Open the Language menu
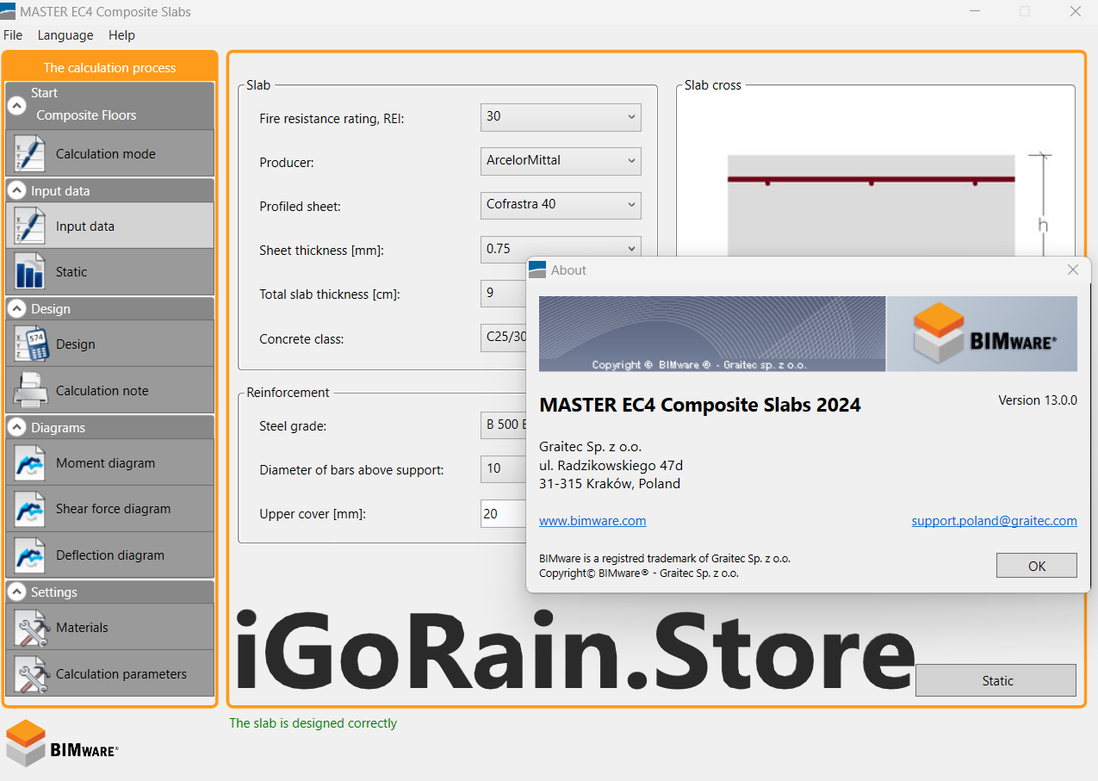This screenshot has height=781, width=1098. coord(65,35)
